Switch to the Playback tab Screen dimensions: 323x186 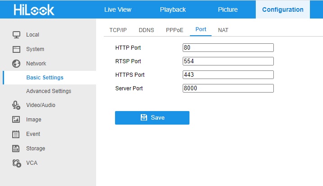(x=173, y=9)
